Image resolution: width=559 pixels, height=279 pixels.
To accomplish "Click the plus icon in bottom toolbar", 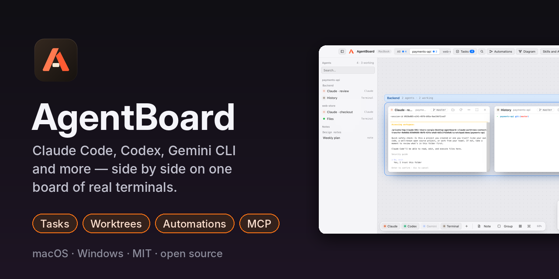I will [x=466, y=226].
